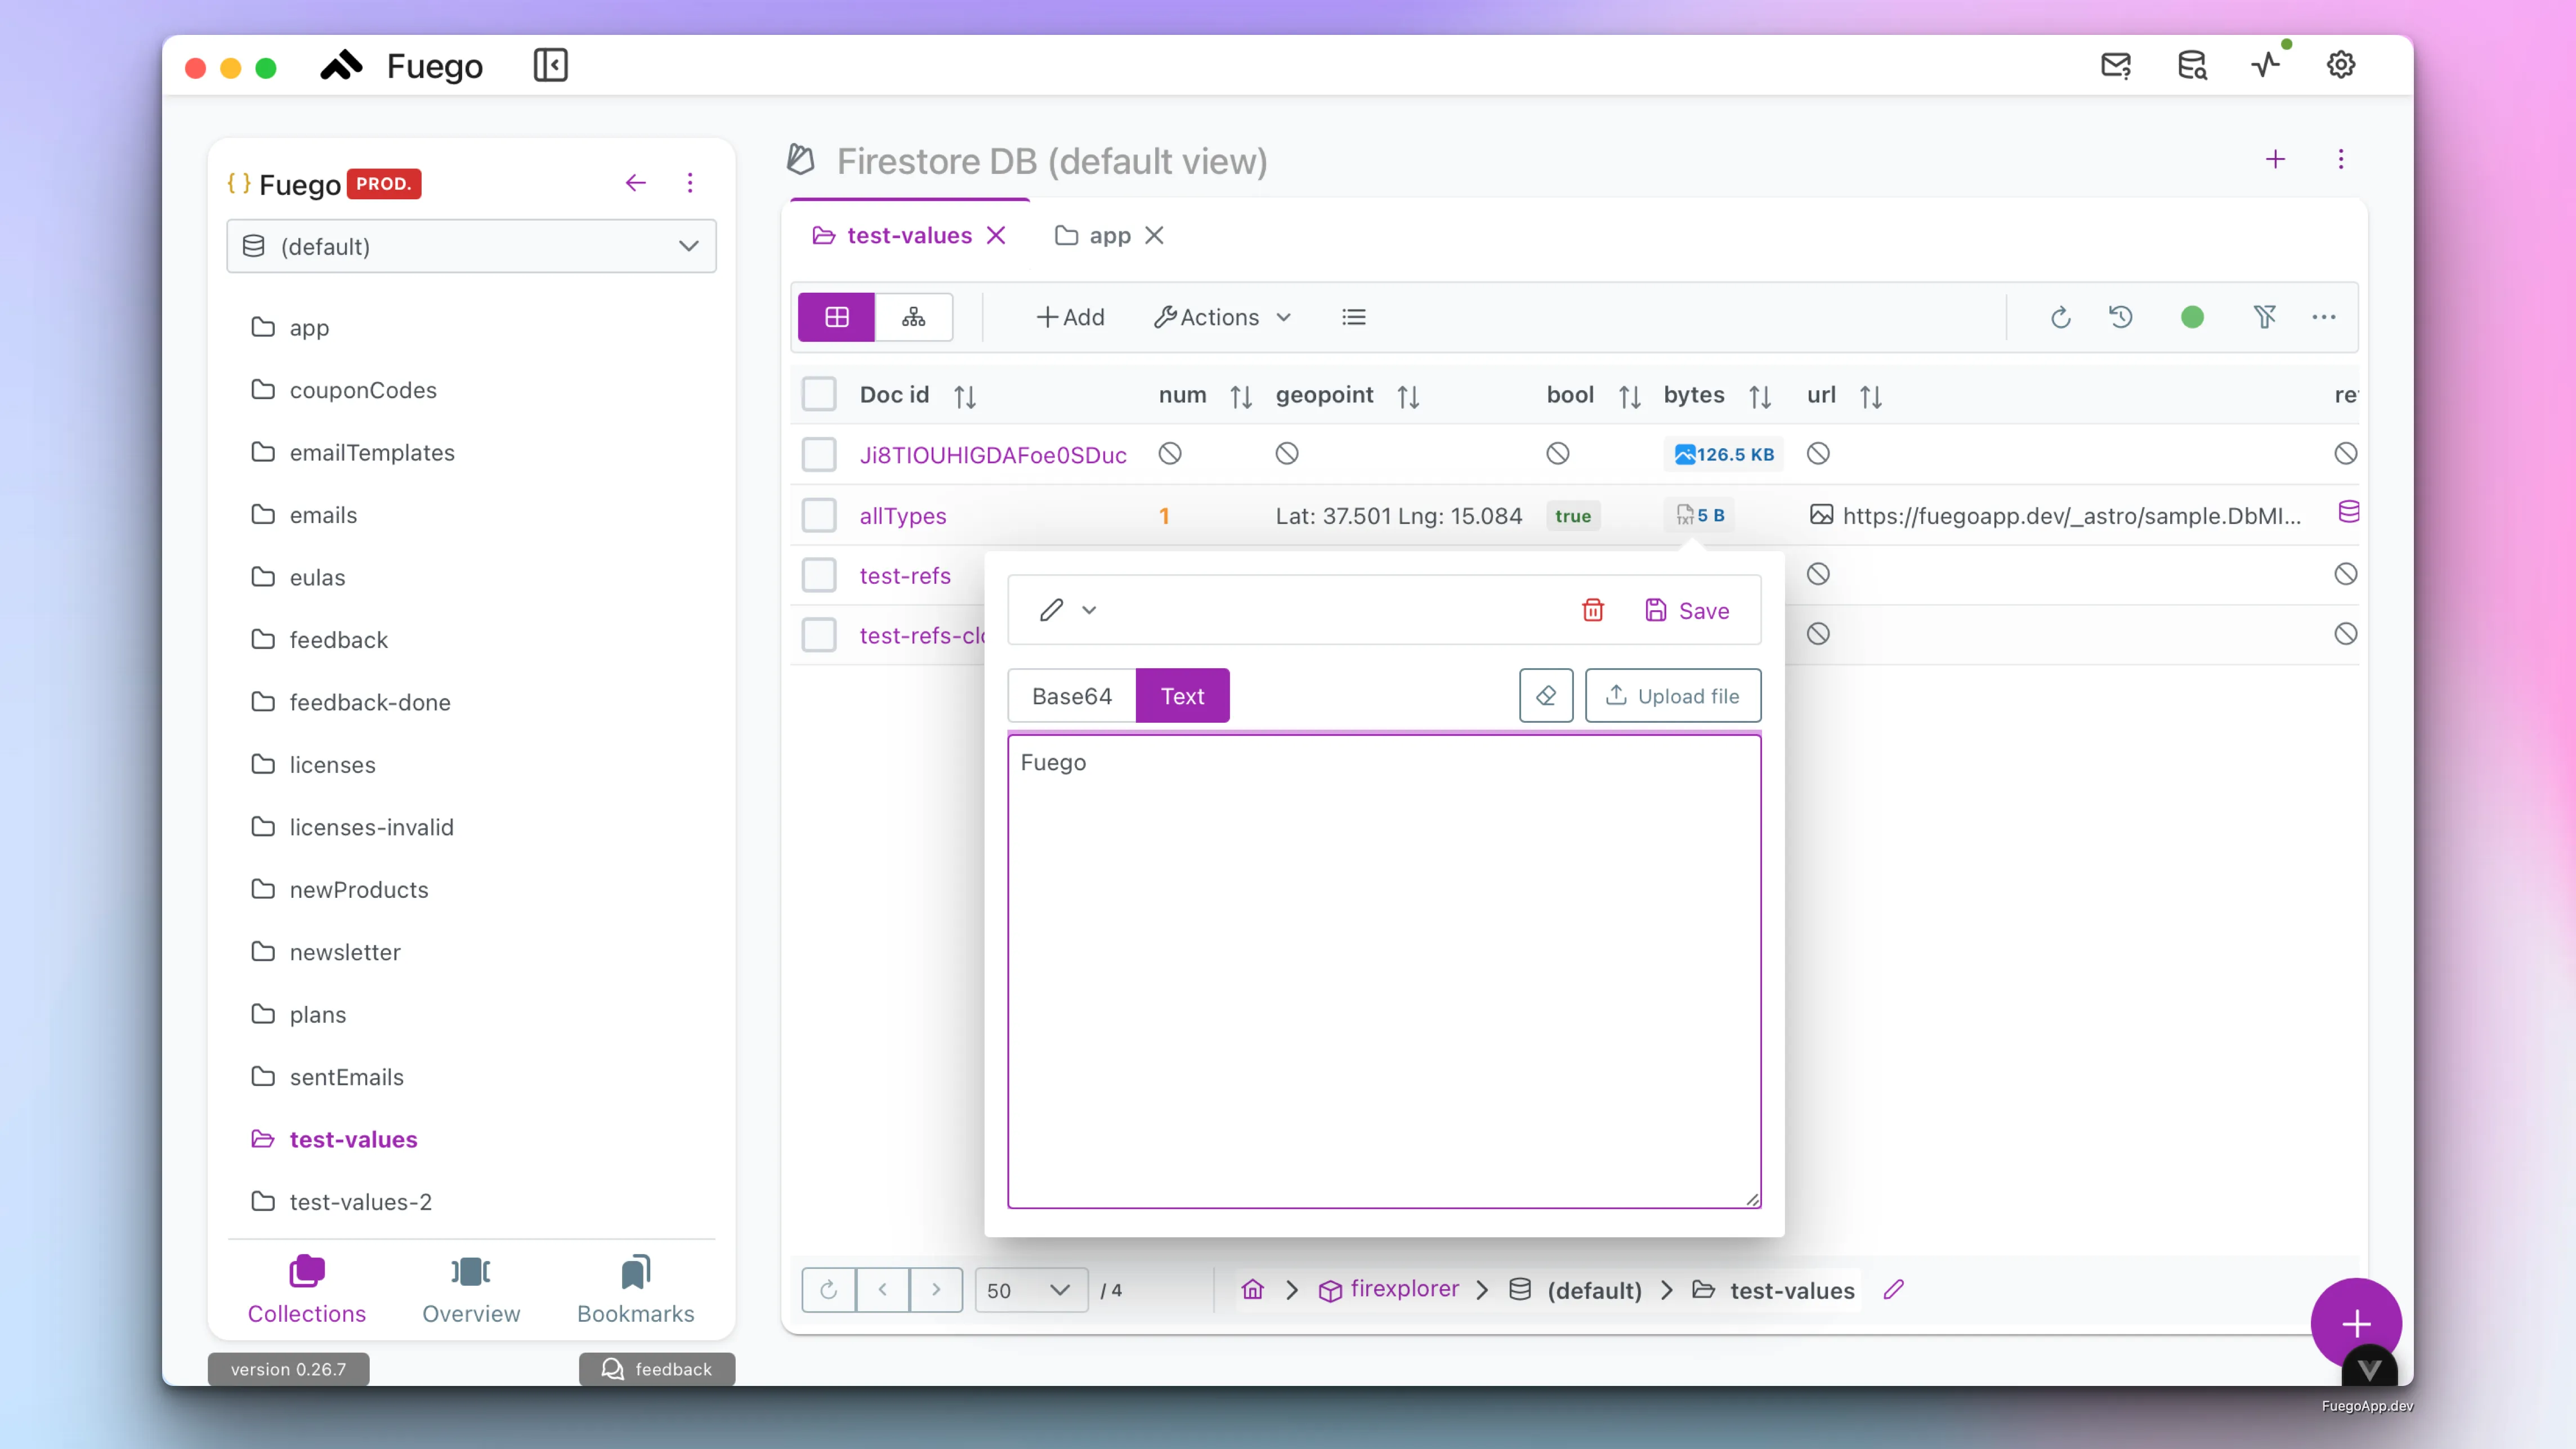Screen dimensions: 2576x1449
Task: Upload a file into the bytes field
Action: coord(1673,695)
